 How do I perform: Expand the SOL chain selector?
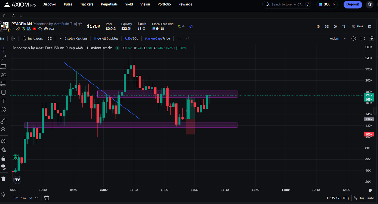327,4
